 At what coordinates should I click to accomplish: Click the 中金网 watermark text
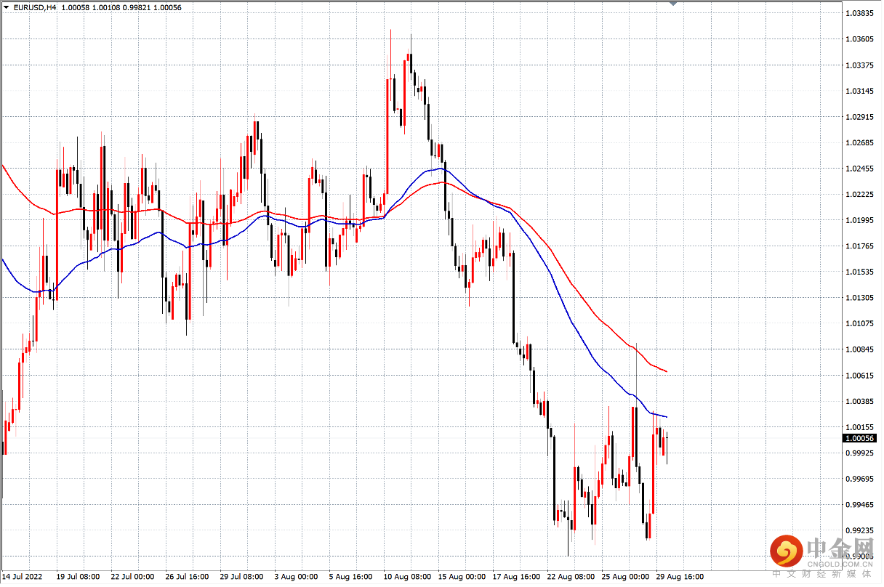tap(839, 549)
